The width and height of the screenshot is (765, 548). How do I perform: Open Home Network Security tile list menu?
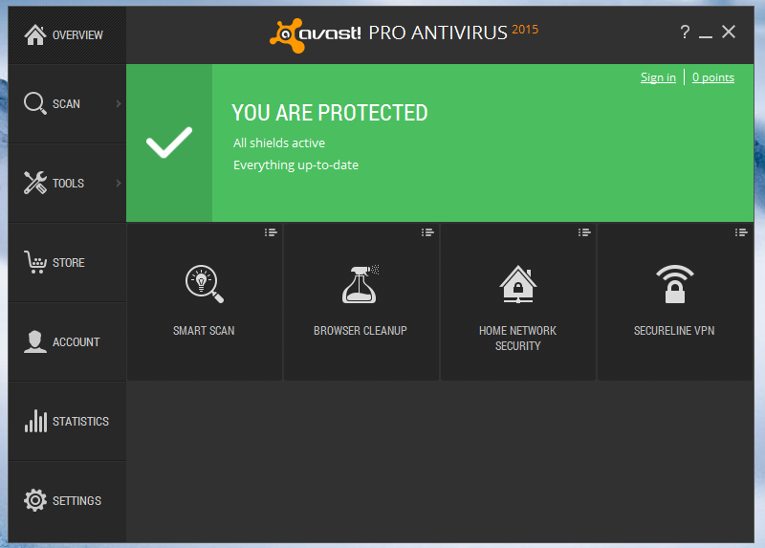[584, 232]
